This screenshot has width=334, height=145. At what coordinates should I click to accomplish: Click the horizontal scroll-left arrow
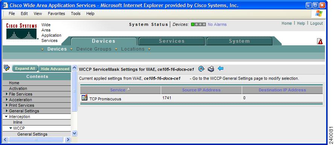(x=6, y=139)
